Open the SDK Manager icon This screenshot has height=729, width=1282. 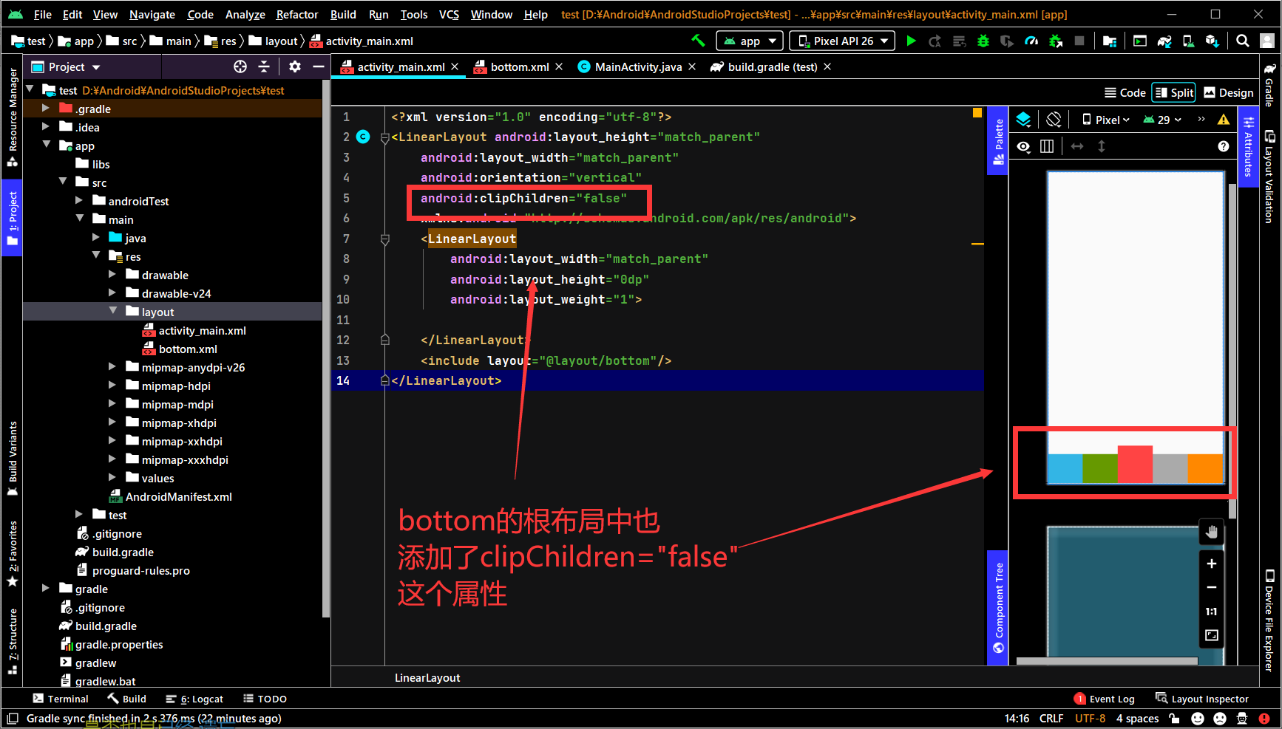[1213, 41]
